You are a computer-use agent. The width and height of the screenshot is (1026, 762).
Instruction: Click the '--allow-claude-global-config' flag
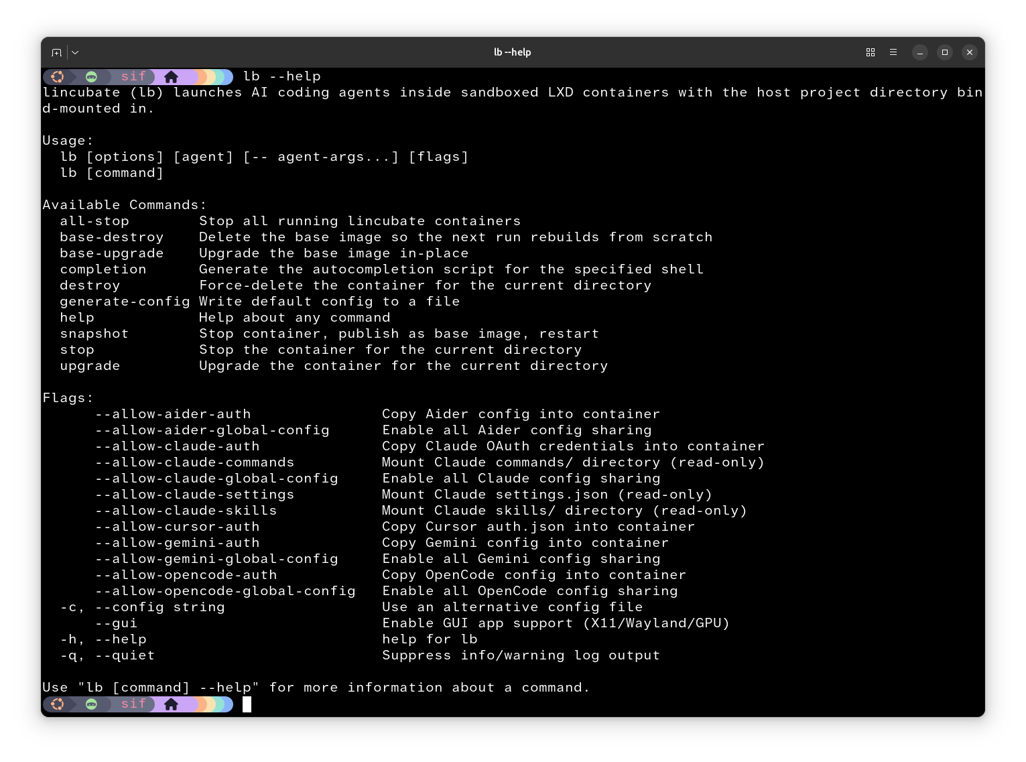click(216, 479)
